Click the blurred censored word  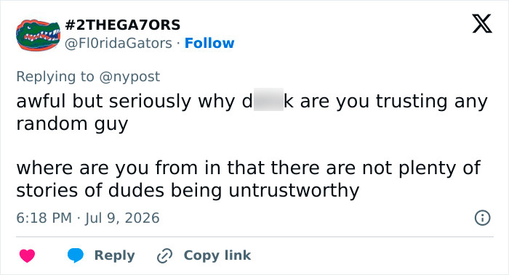point(268,99)
